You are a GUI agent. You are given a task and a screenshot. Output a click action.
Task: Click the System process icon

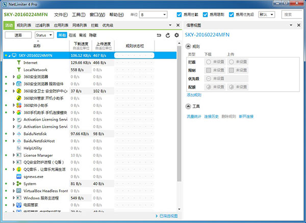click(x=19, y=183)
